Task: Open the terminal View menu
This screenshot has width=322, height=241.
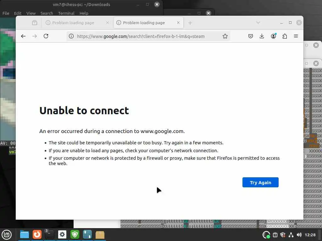Action: point(31,13)
